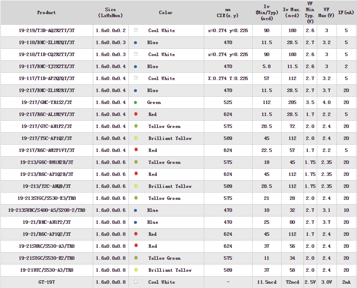Viewport: 357px width, 288px height.
Task: Click the Color column header
Action: pyautogui.click(x=166, y=12)
